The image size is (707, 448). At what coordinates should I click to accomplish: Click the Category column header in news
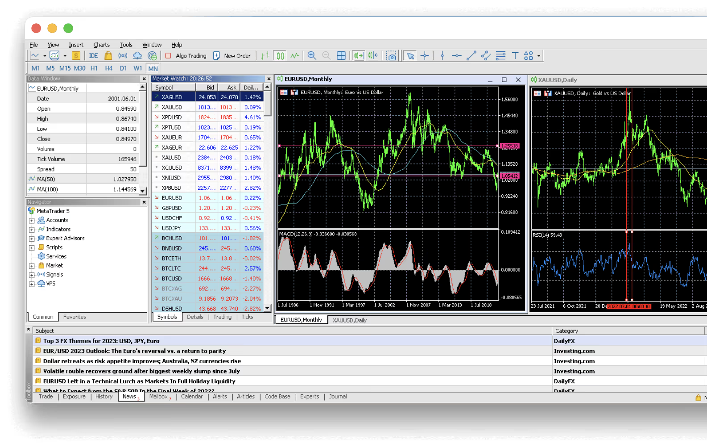pos(628,331)
